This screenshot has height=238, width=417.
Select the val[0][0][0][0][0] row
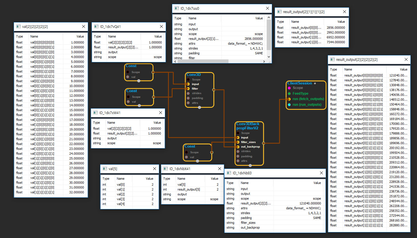(x=51, y=42)
